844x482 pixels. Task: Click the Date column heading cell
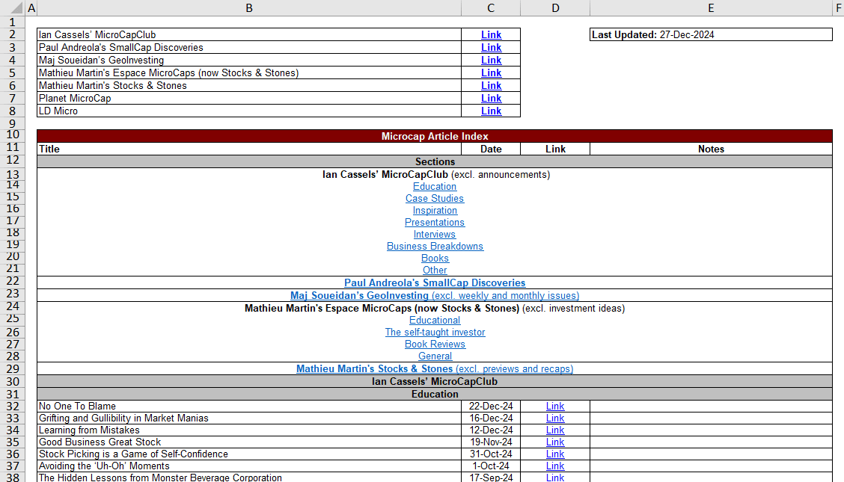click(x=491, y=149)
